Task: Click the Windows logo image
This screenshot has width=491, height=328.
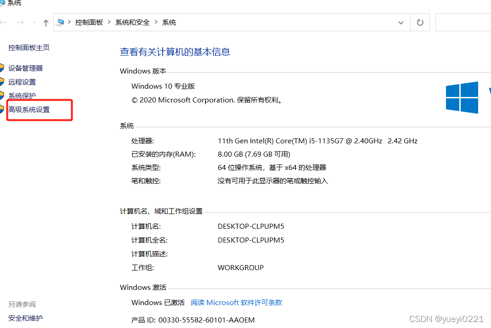Action: [462, 97]
